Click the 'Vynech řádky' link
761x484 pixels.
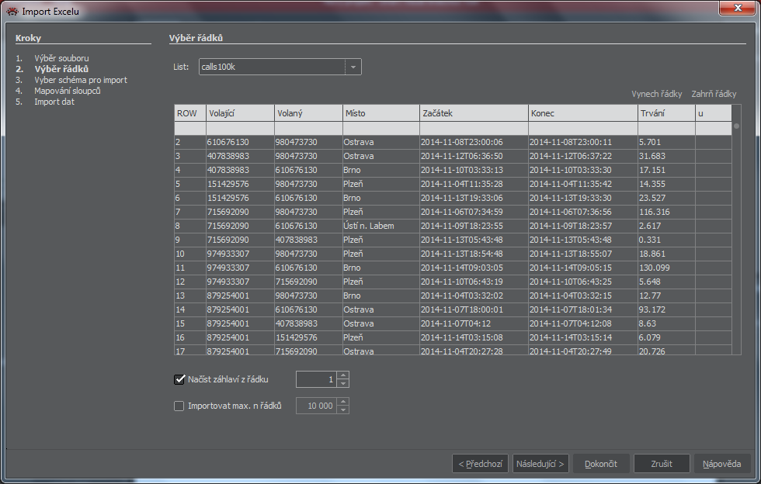[x=656, y=94]
